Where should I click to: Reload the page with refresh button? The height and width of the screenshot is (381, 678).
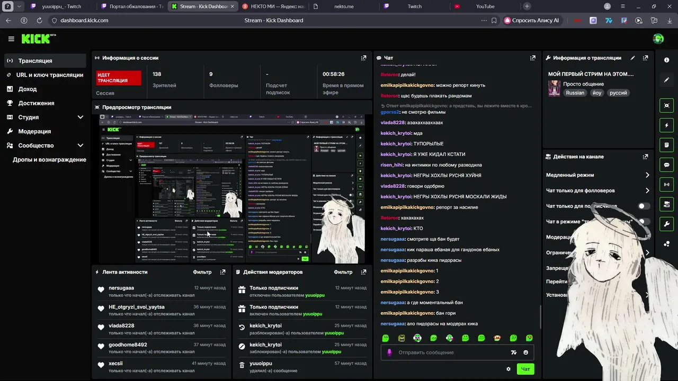click(x=39, y=20)
